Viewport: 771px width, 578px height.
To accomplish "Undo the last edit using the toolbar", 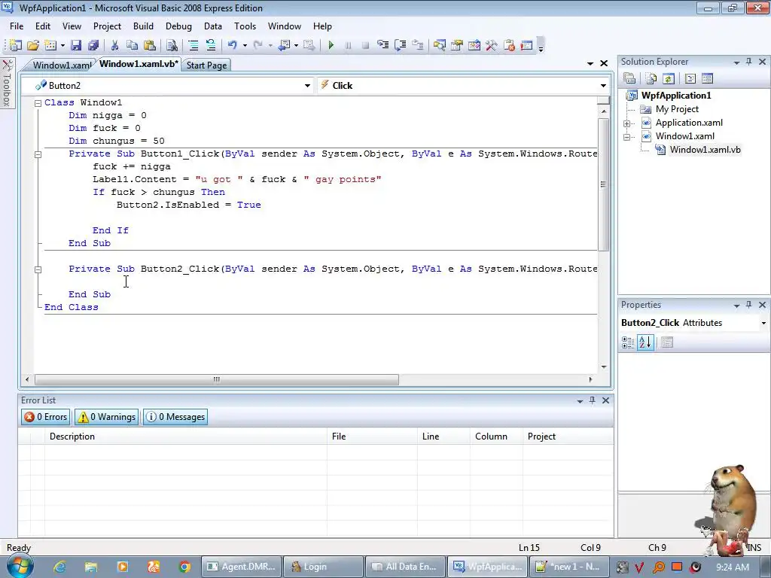I will pyautogui.click(x=232, y=45).
